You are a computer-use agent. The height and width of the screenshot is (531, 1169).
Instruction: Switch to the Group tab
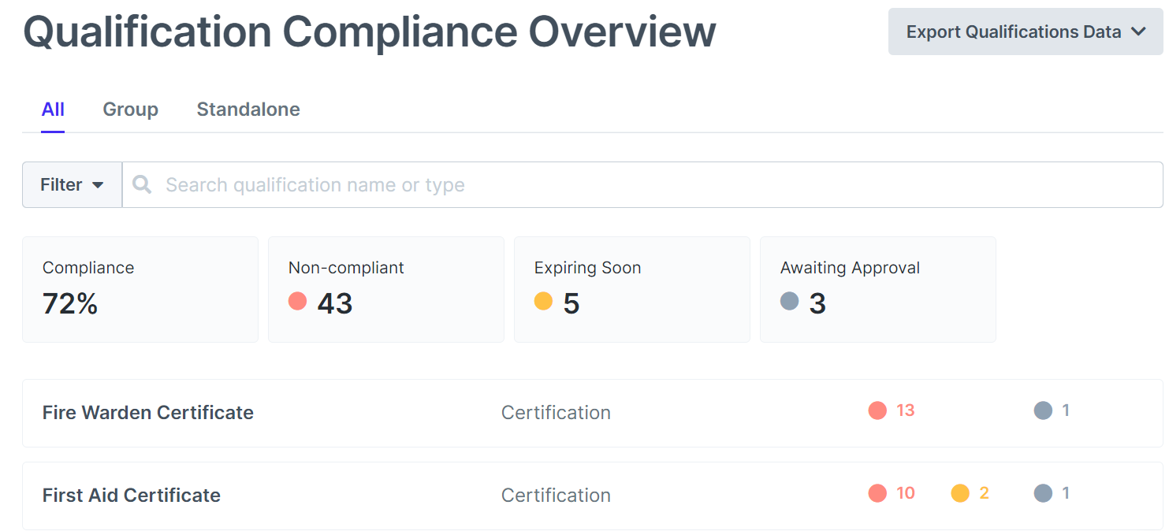pyautogui.click(x=130, y=110)
